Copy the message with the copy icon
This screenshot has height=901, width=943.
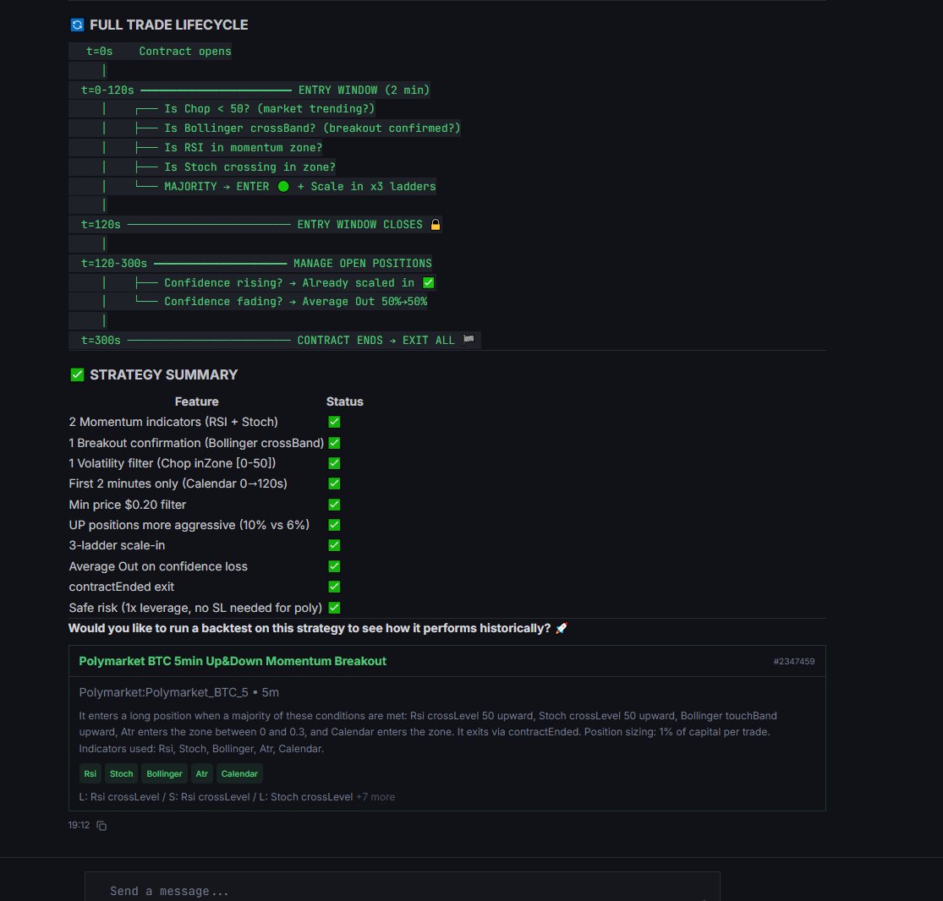[101, 826]
